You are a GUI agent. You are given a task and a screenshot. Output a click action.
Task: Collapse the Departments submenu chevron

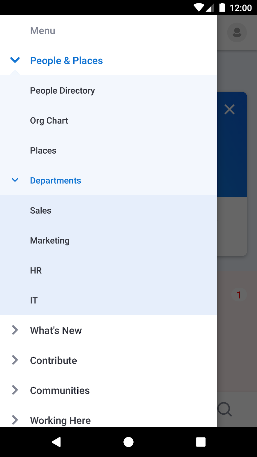(15, 180)
